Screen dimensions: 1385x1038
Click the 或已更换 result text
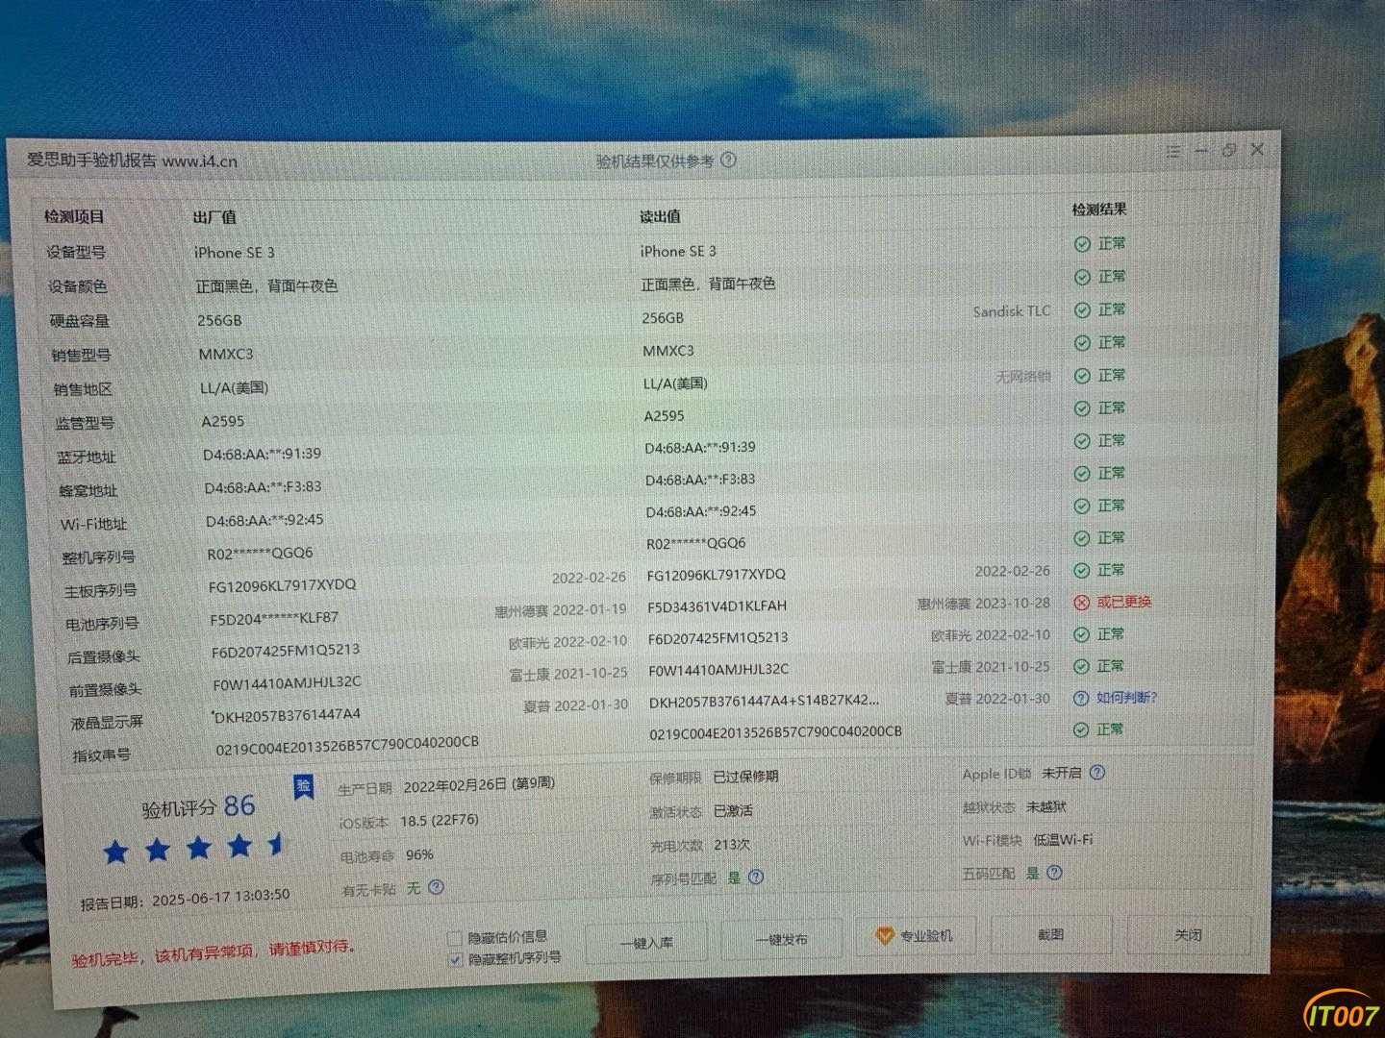[1123, 603]
